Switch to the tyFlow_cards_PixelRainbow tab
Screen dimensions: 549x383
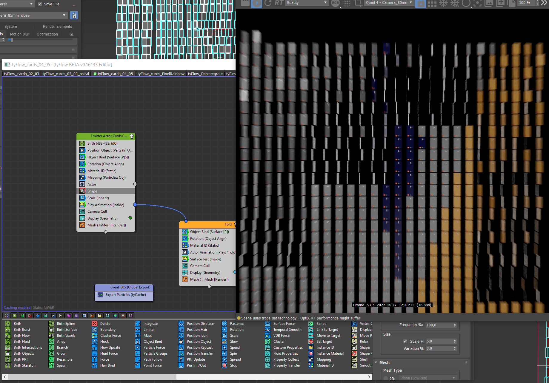pos(161,74)
